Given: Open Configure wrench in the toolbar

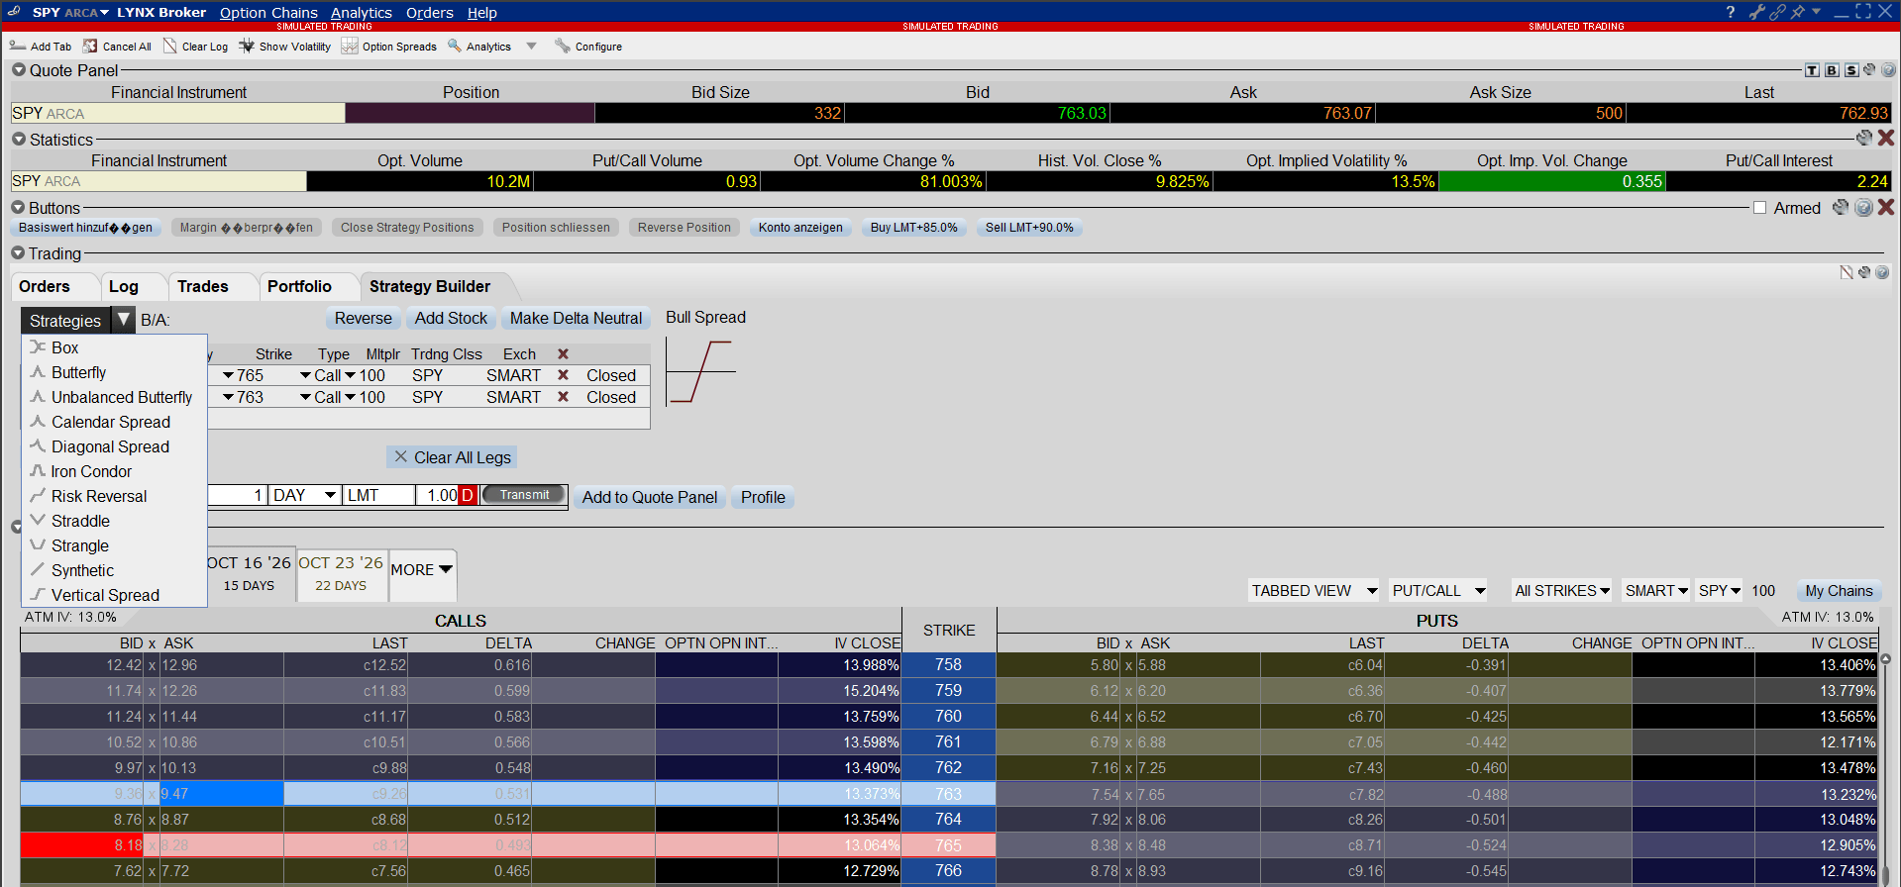Looking at the screenshot, I should pyautogui.click(x=563, y=46).
